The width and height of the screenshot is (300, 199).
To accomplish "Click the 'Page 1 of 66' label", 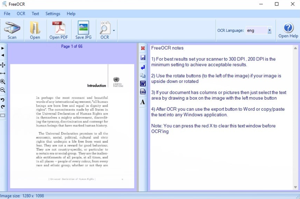I will pyautogui.click(x=72, y=46).
